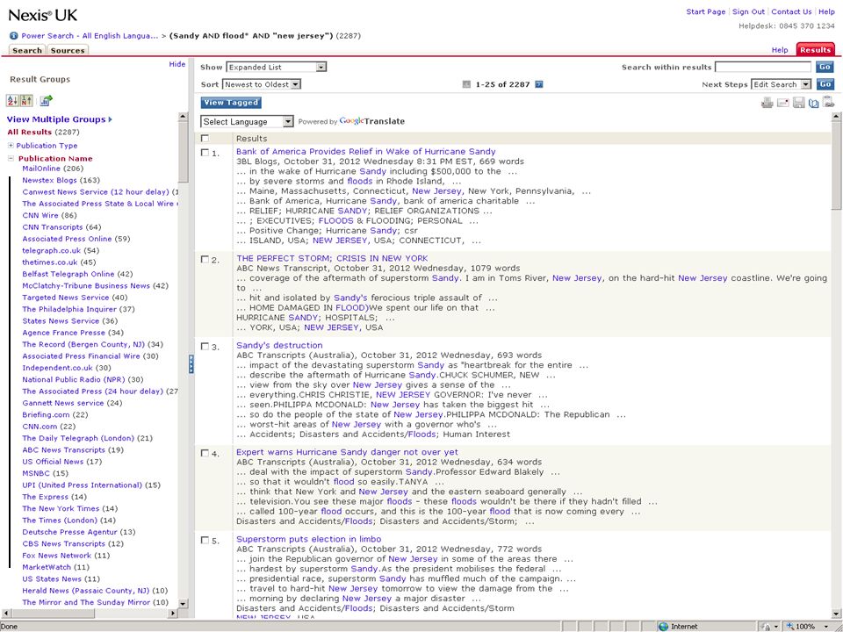Tick checkbox for result 3
This screenshot has width=843, height=632.
tap(205, 347)
